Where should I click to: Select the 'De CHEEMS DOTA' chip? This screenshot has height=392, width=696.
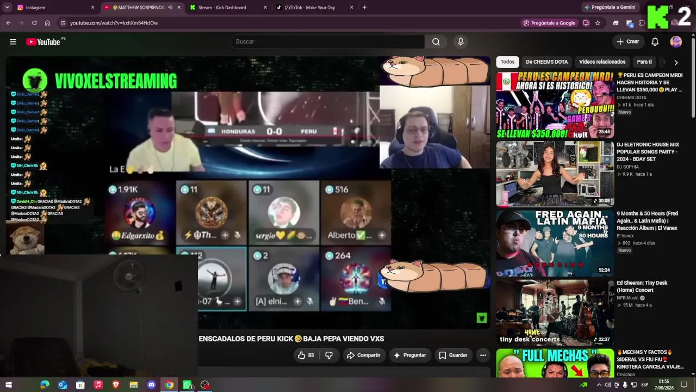(546, 62)
